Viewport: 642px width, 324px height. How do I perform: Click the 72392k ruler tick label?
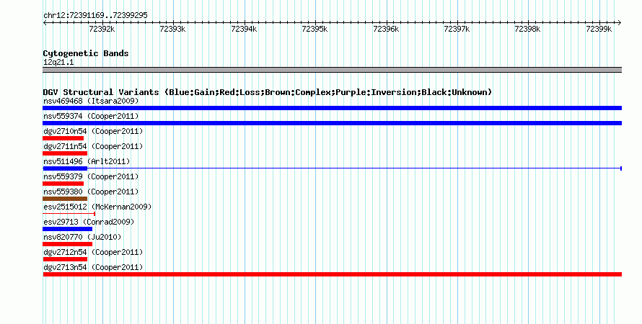(102, 29)
